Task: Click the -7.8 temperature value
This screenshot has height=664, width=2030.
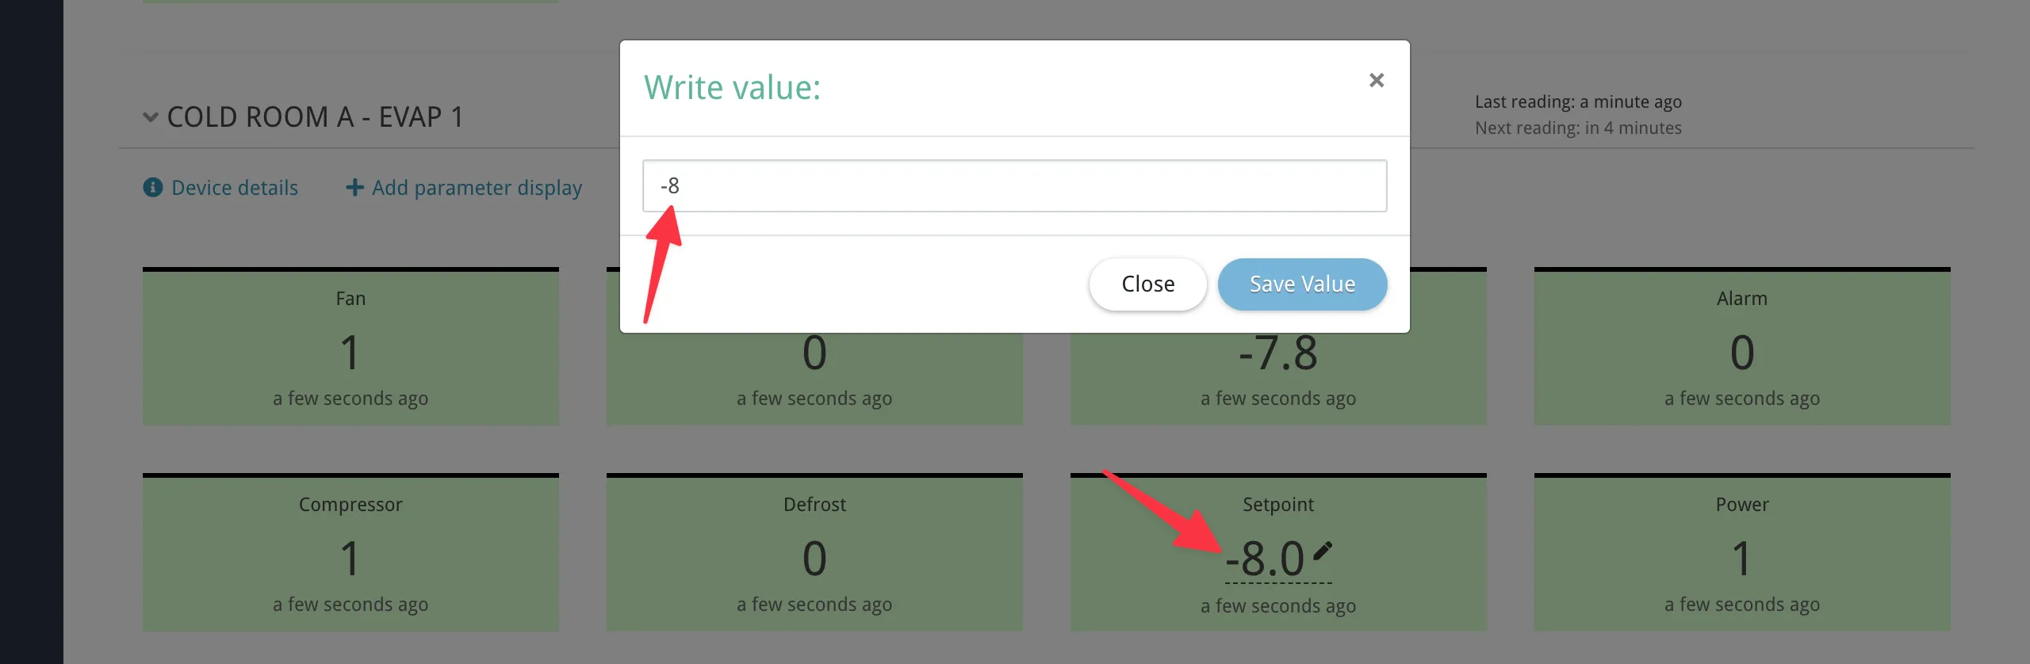Action: tap(1278, 353)
